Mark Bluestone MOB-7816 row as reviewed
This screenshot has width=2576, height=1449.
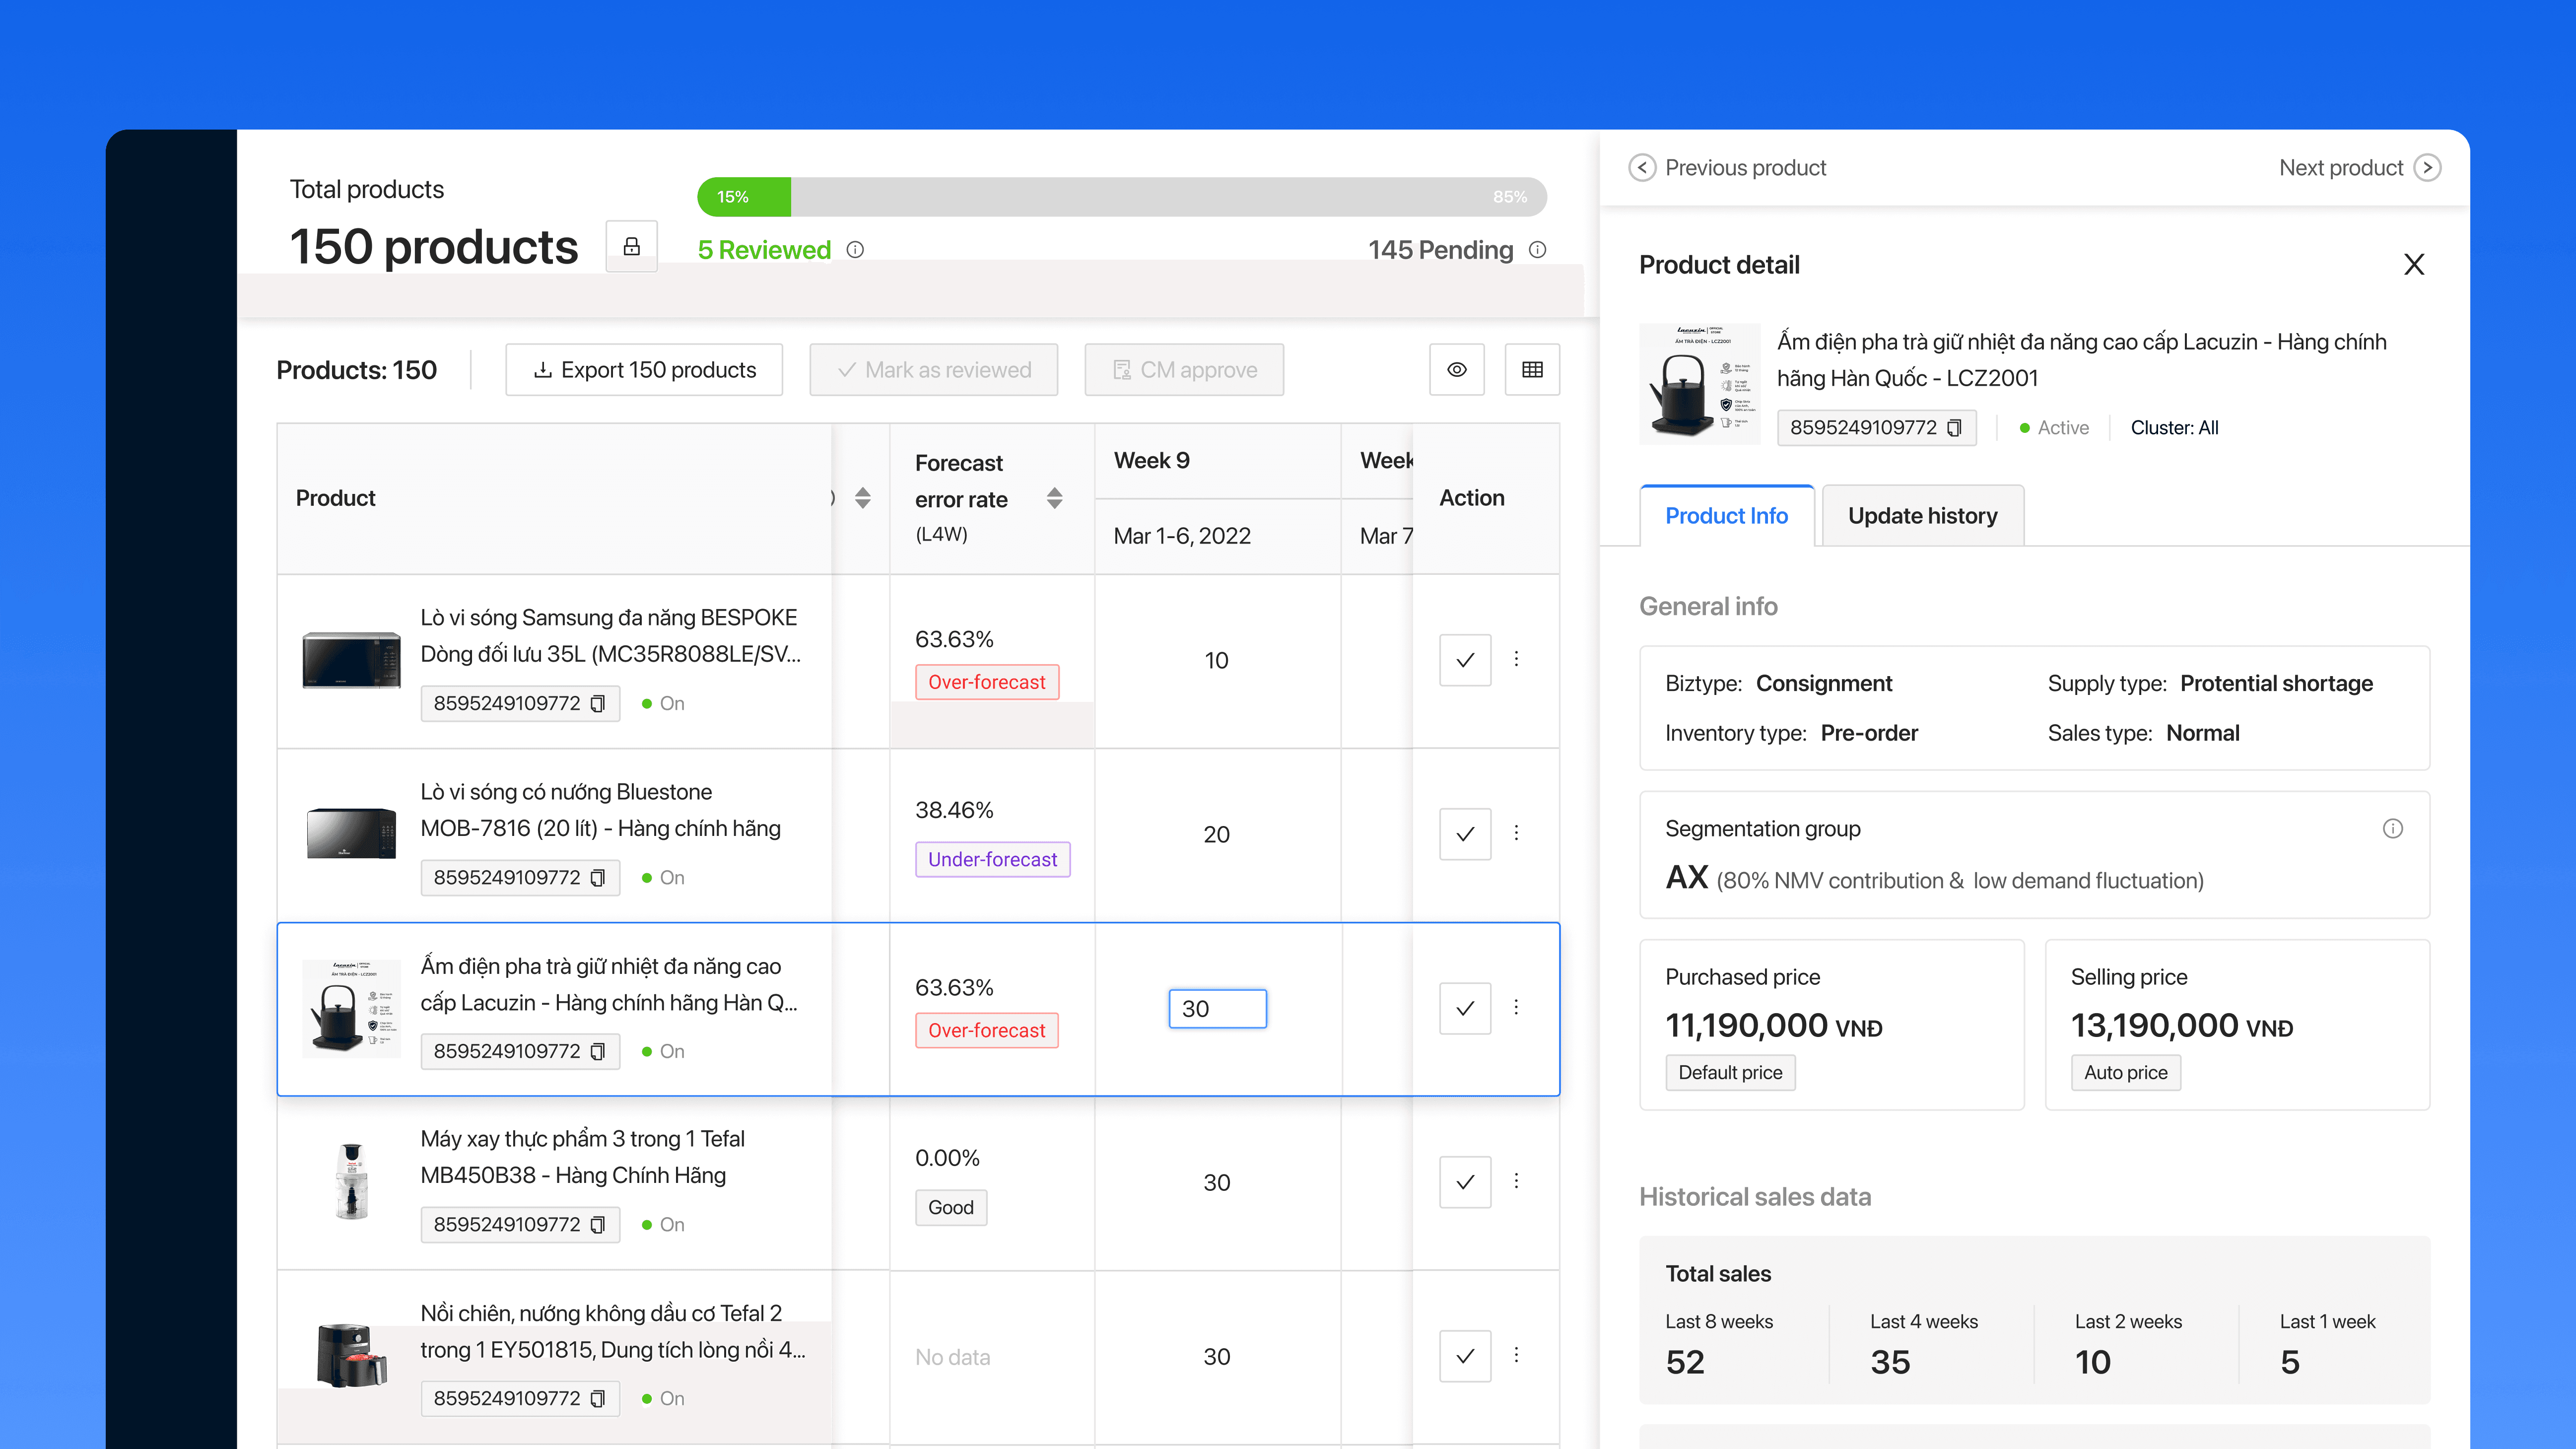tap(1465, 834)
